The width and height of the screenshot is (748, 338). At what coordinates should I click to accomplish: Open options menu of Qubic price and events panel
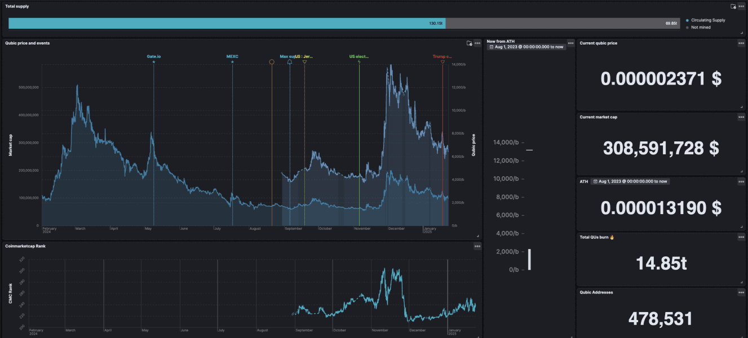(x=477, y=43)
